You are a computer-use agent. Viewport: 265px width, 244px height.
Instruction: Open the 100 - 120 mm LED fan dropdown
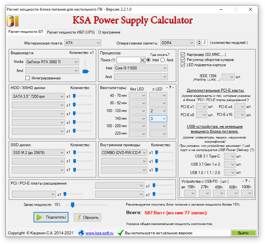pos(158,111)
